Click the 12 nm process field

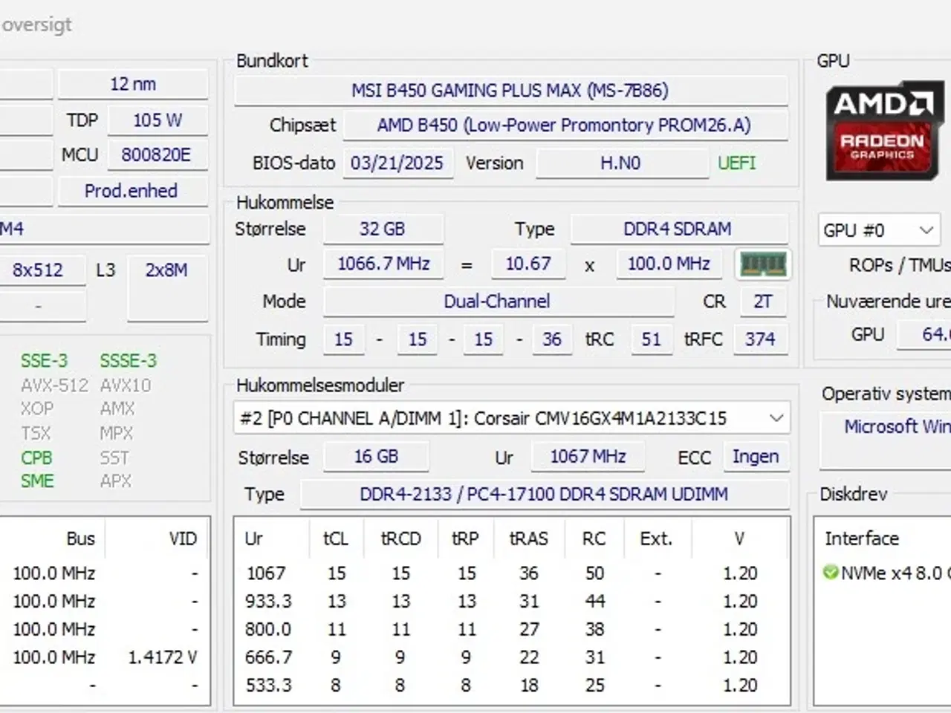[133, 84]
